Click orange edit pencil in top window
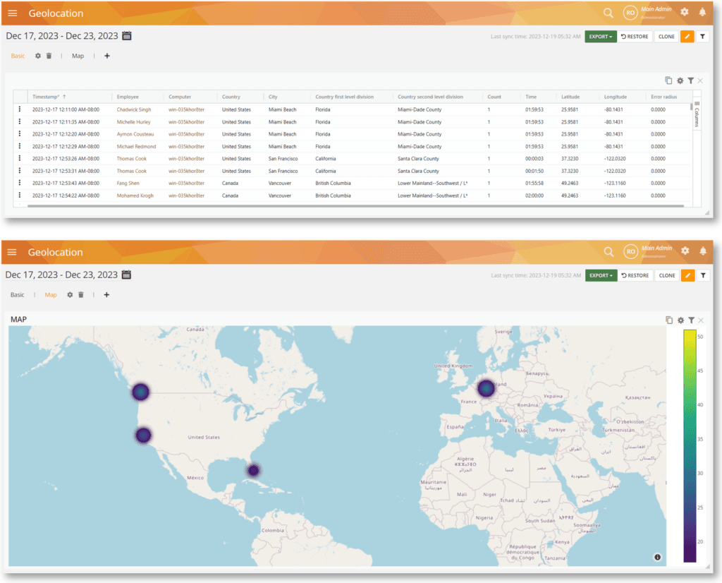 687,37
